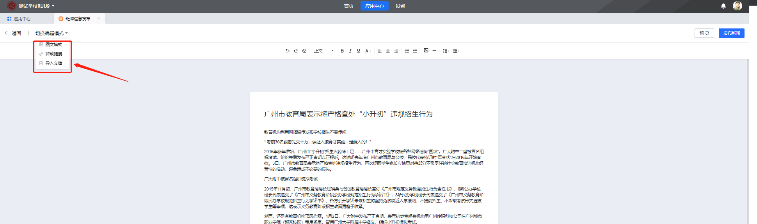This screenshot has width=757, height=224.
Task: Open notifications via the bell icon
Action: [x=723, y=6]
